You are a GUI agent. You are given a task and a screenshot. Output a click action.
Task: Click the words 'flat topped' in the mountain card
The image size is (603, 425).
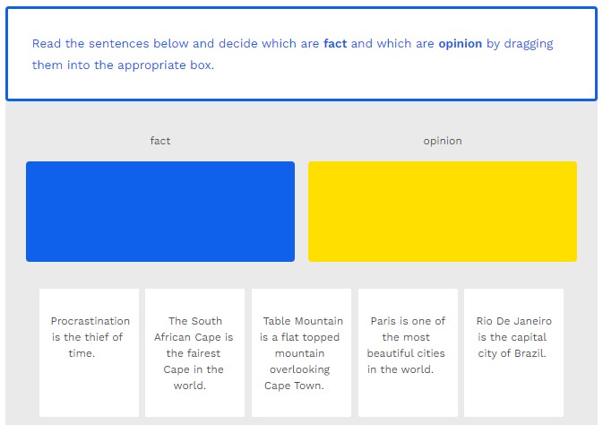pos(311,337)
